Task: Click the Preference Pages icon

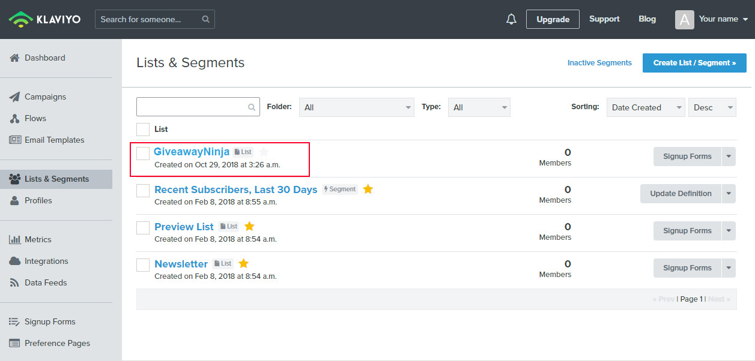Action: tap(15, 344)
